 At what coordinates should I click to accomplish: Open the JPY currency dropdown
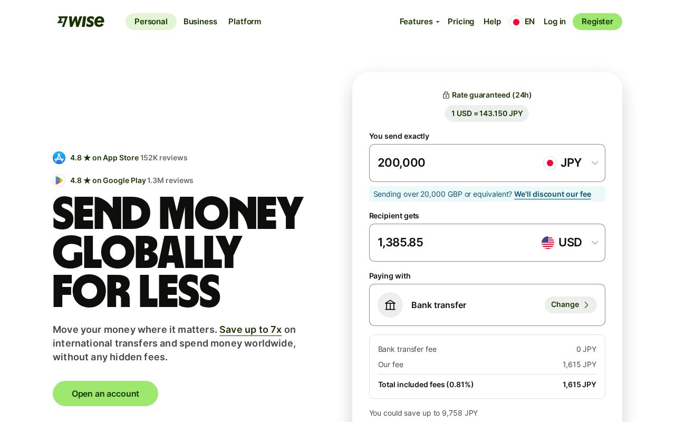tap(572, 163)
